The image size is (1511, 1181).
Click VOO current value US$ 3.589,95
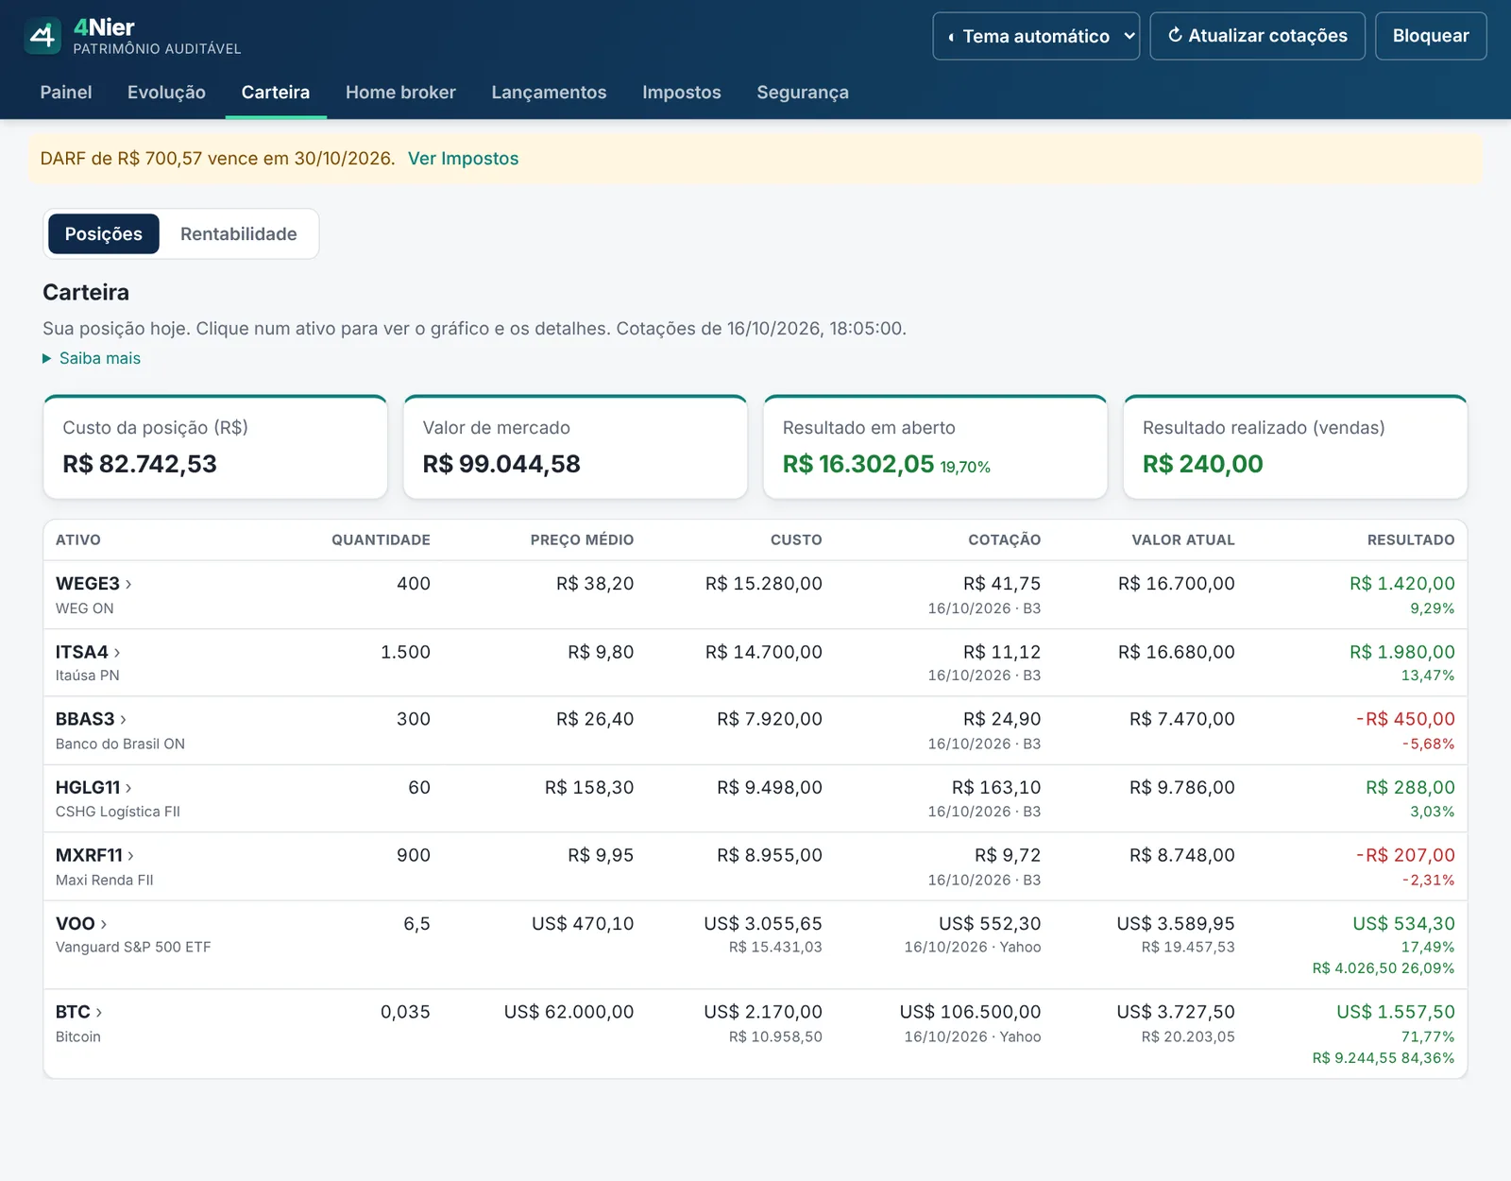click(x=1176, y=923)
